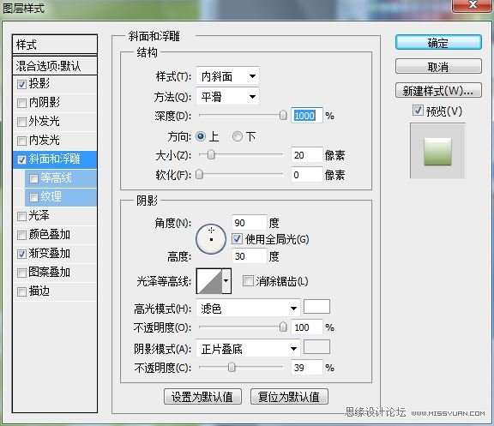
Task: Toggle the 描边 checkbox
Action: click(21, 292)
